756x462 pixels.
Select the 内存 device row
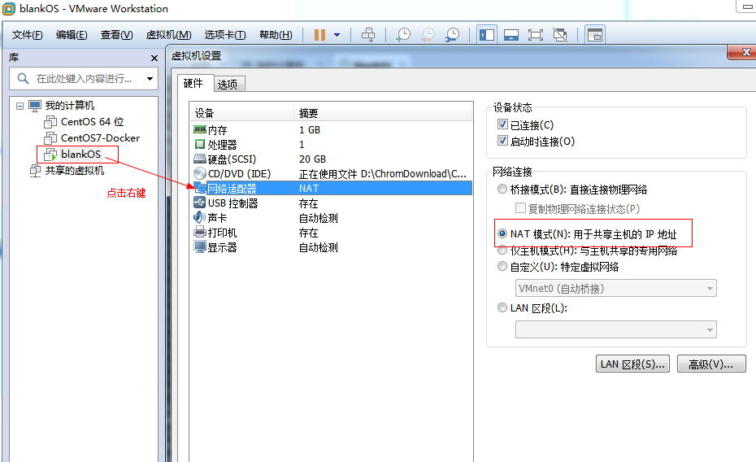pos(331,129)
